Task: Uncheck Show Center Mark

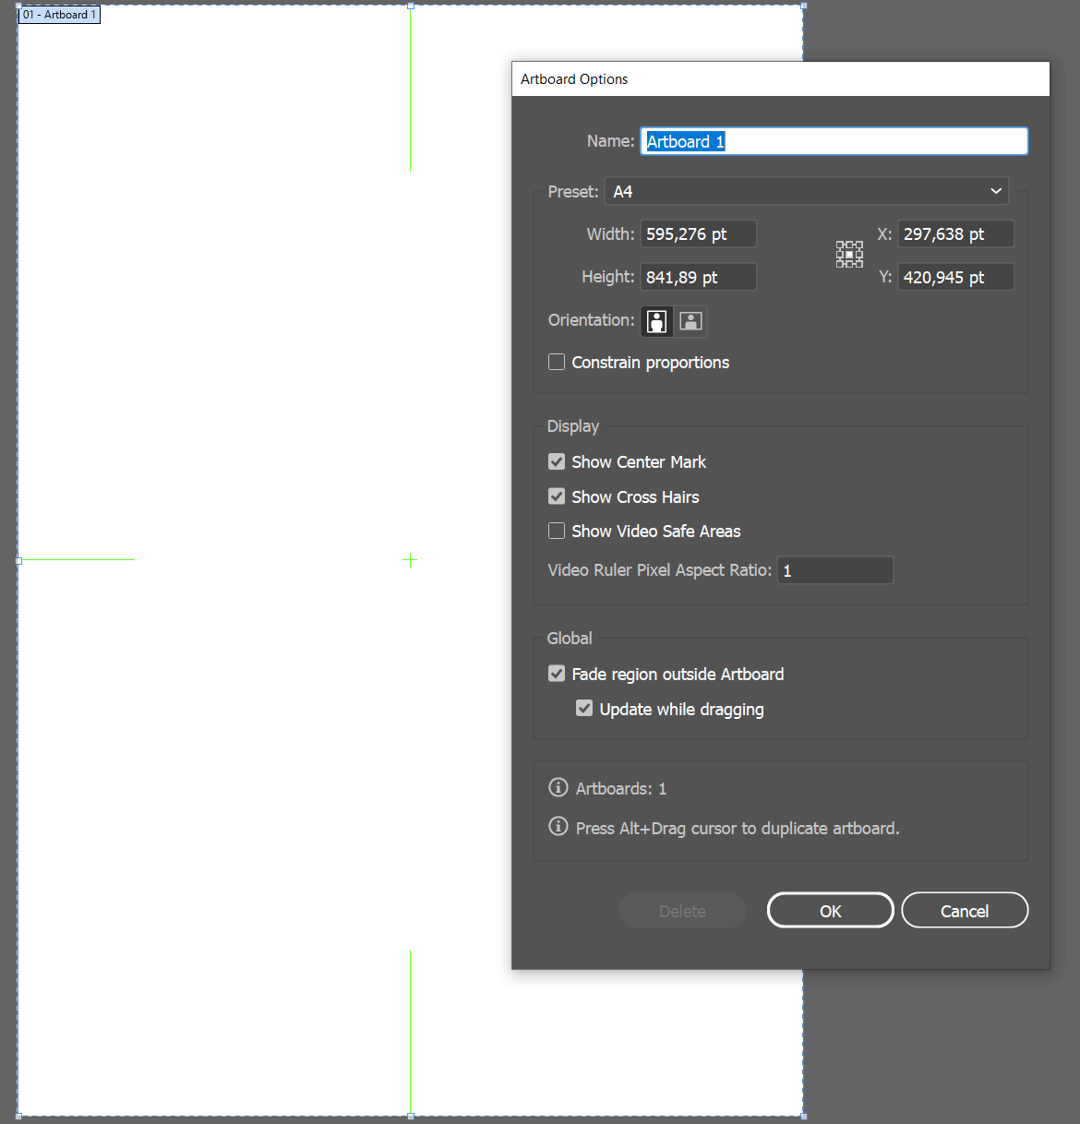Action: tap(557, 461)
